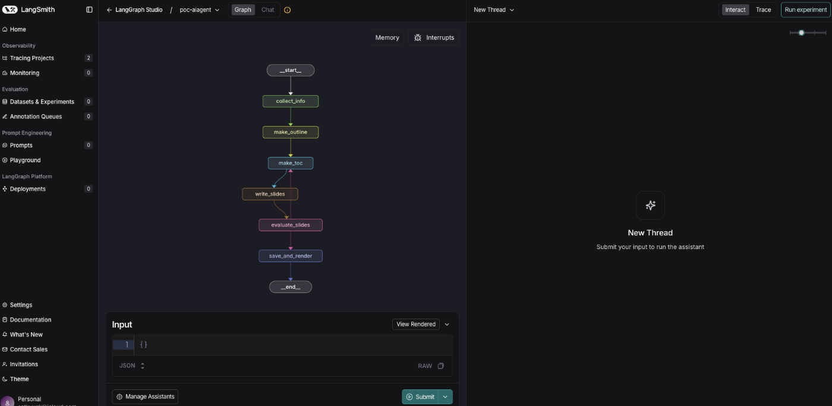Click the Settings gear icon

(x=5, y=305)
